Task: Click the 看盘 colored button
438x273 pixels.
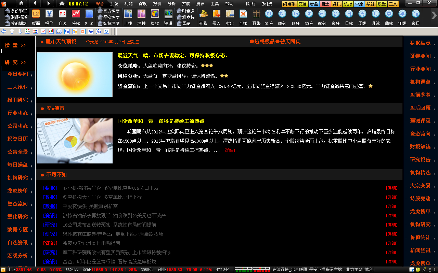Action: 314,4
